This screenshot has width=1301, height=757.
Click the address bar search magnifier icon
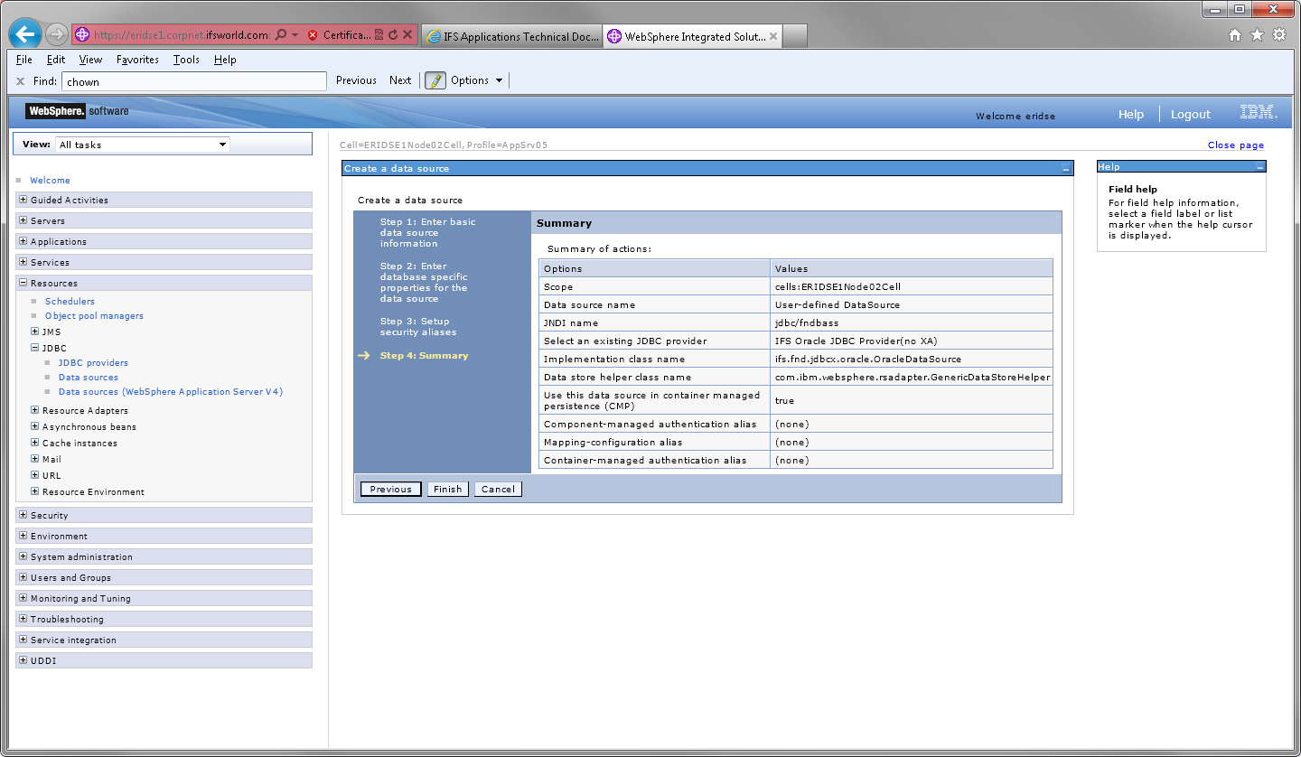coord(281,35)
